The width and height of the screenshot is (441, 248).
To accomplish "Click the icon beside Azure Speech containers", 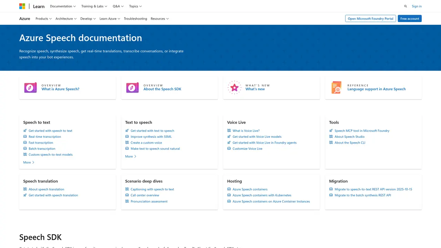I will point(229,189).
